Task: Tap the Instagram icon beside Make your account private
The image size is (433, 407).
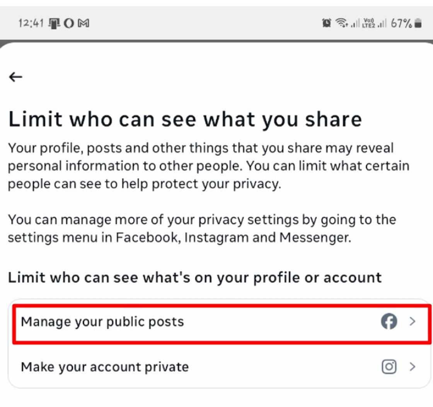Action: tap(390, 366)
